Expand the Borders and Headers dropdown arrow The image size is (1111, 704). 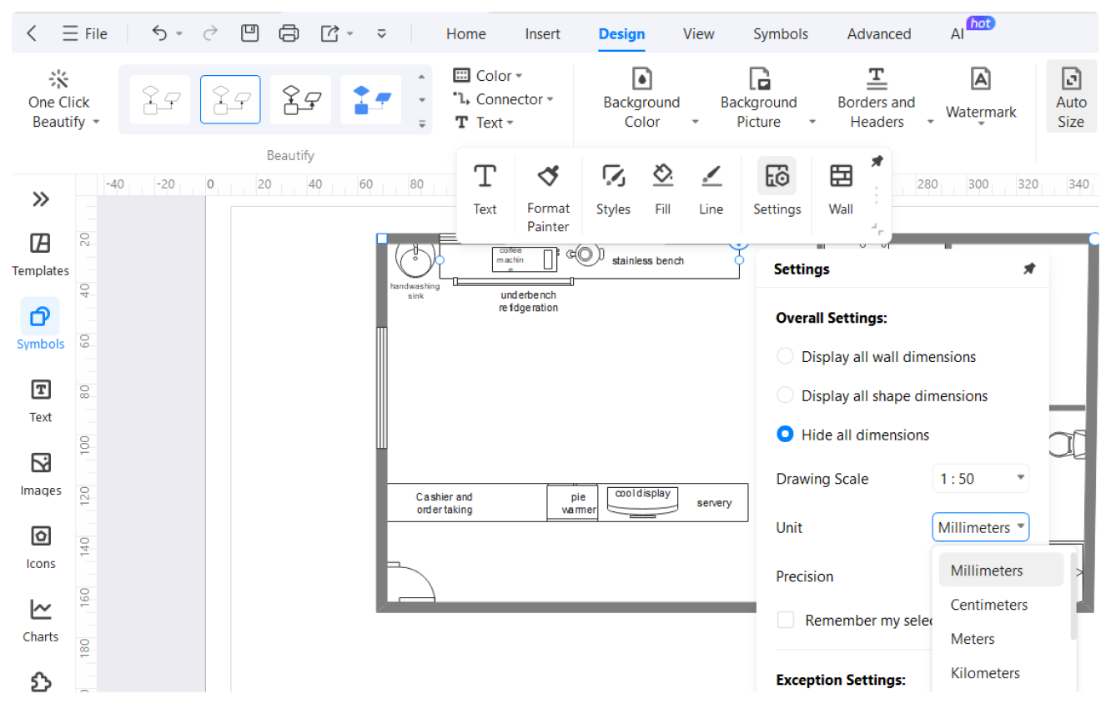(931, 122)
